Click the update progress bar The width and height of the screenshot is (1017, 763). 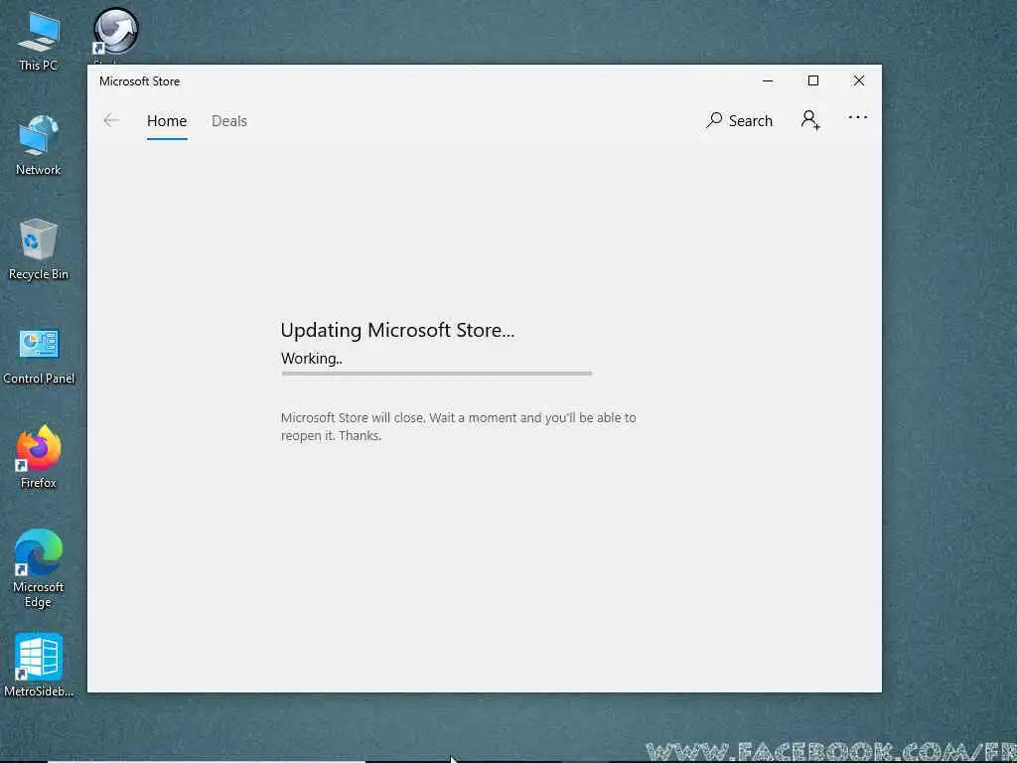point(437,374)
